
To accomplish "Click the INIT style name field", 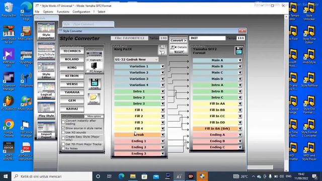I will (x=207, y=38).
